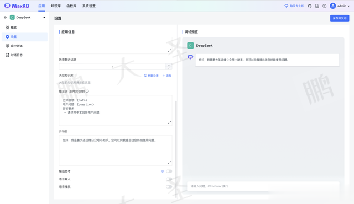Open the documentation icon in the header
This screenshot has width=354, height=204.
coord(317,6)
